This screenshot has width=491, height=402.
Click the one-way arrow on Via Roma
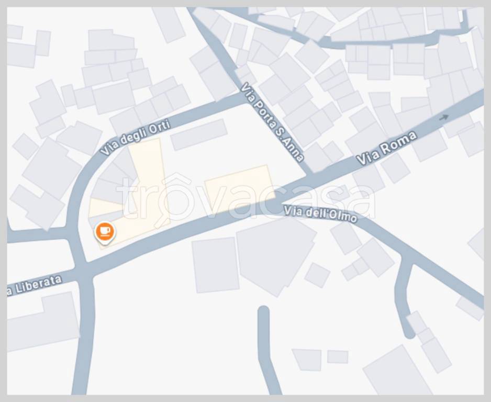pyautogui.click(x=444, y=118)
